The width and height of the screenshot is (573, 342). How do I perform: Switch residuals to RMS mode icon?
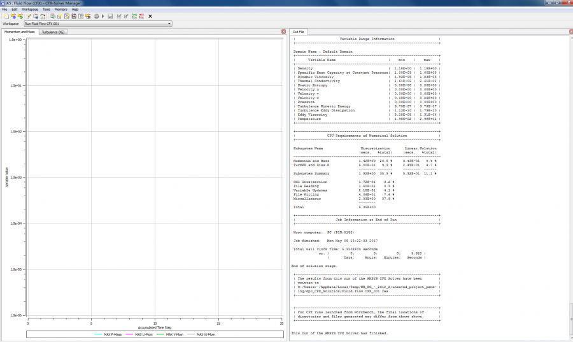tap(134, 16)
